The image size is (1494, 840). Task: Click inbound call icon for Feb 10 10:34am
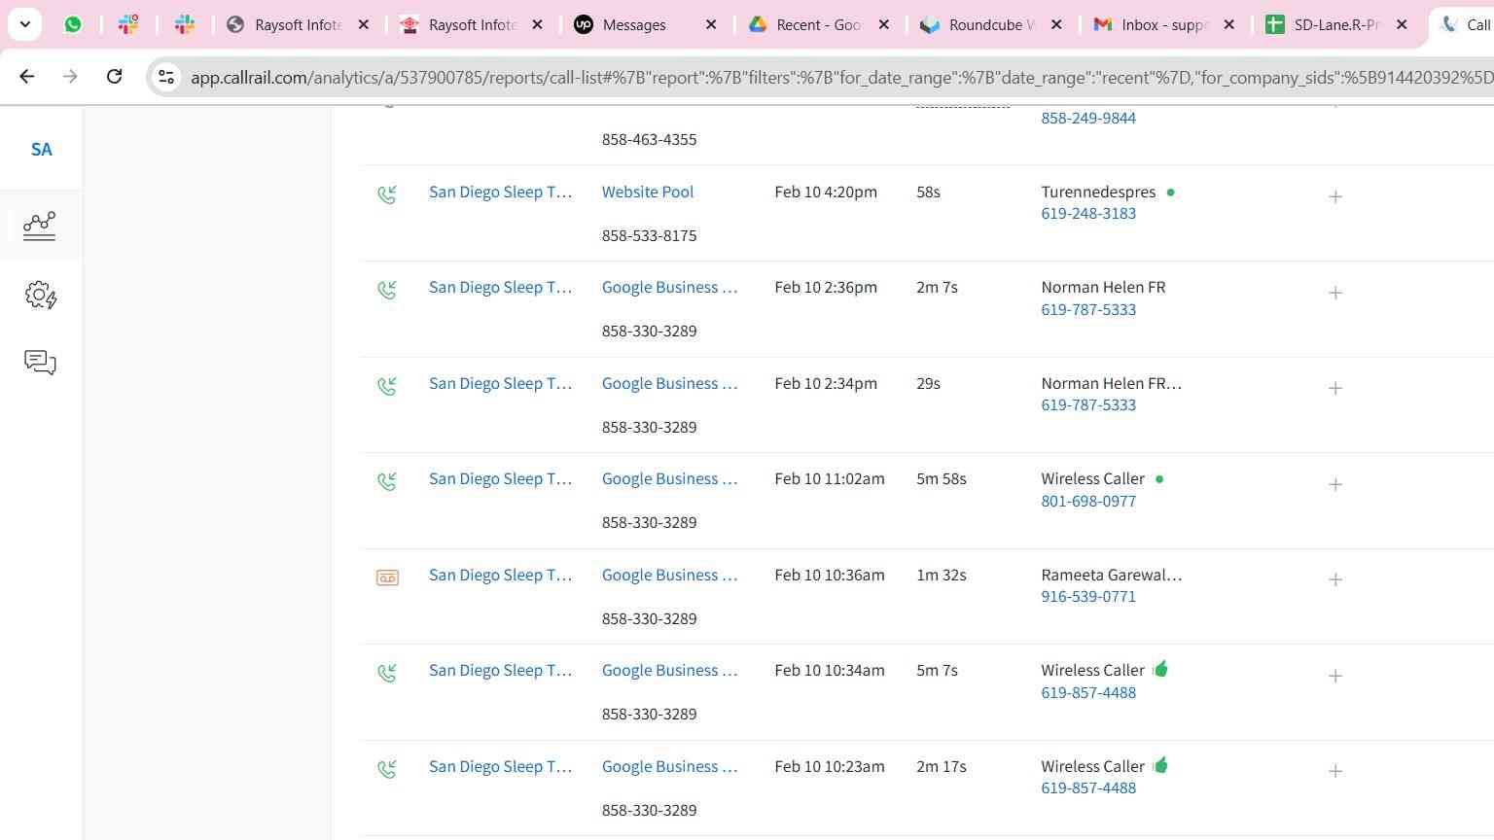[387, 673]
